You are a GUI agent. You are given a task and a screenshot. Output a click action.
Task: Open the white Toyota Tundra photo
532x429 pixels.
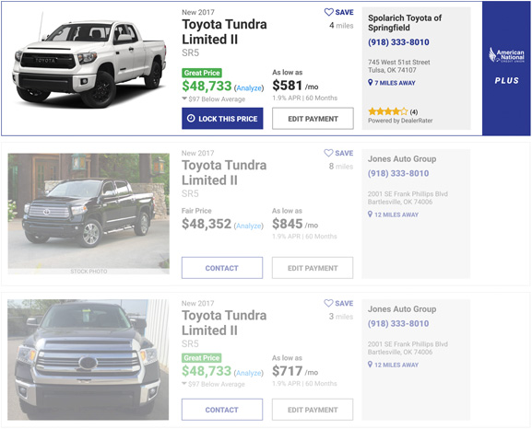(89, 62)
